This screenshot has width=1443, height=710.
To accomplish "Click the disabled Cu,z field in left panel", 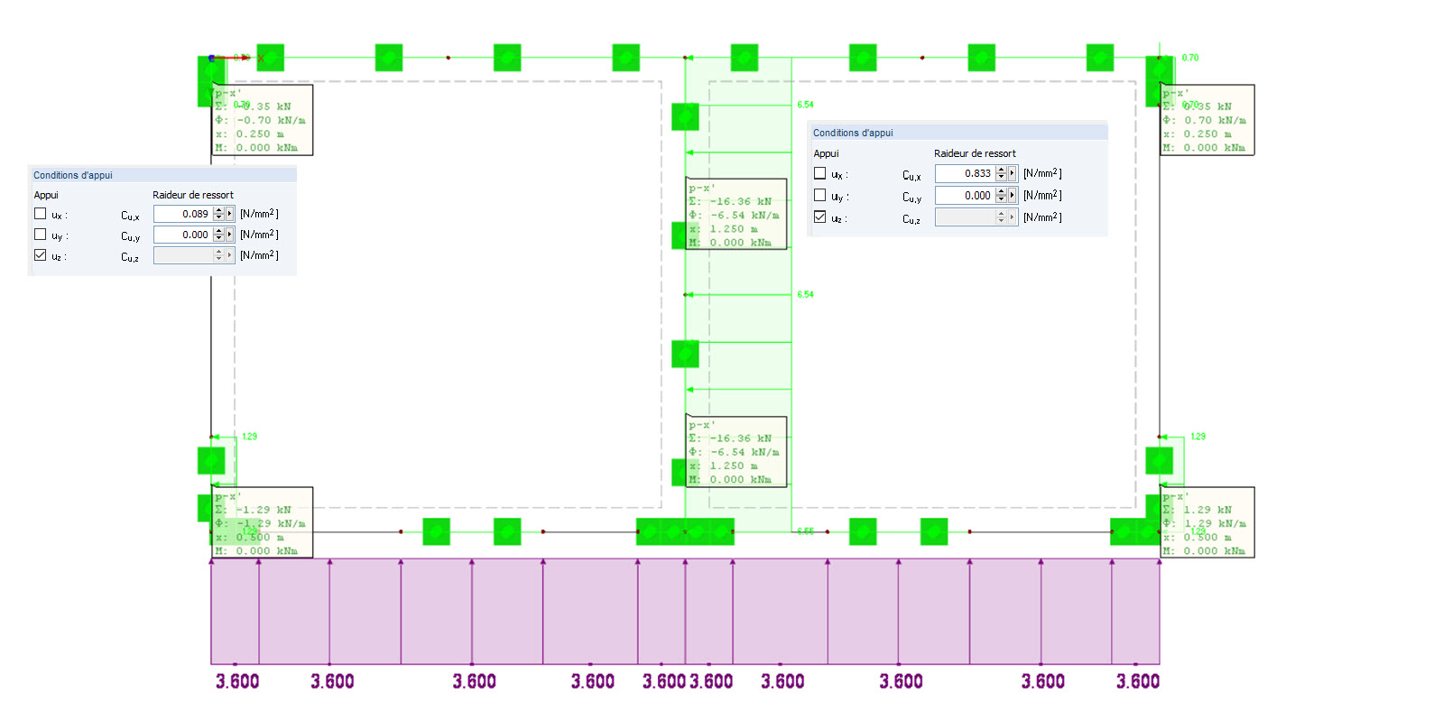I will (x=183, y=255).
